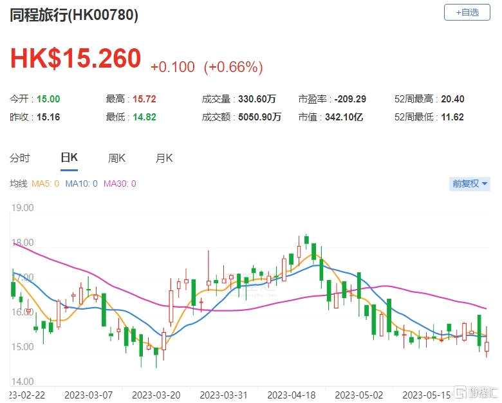Click the 市值 value 342.10亿

[x=344, y=117]
